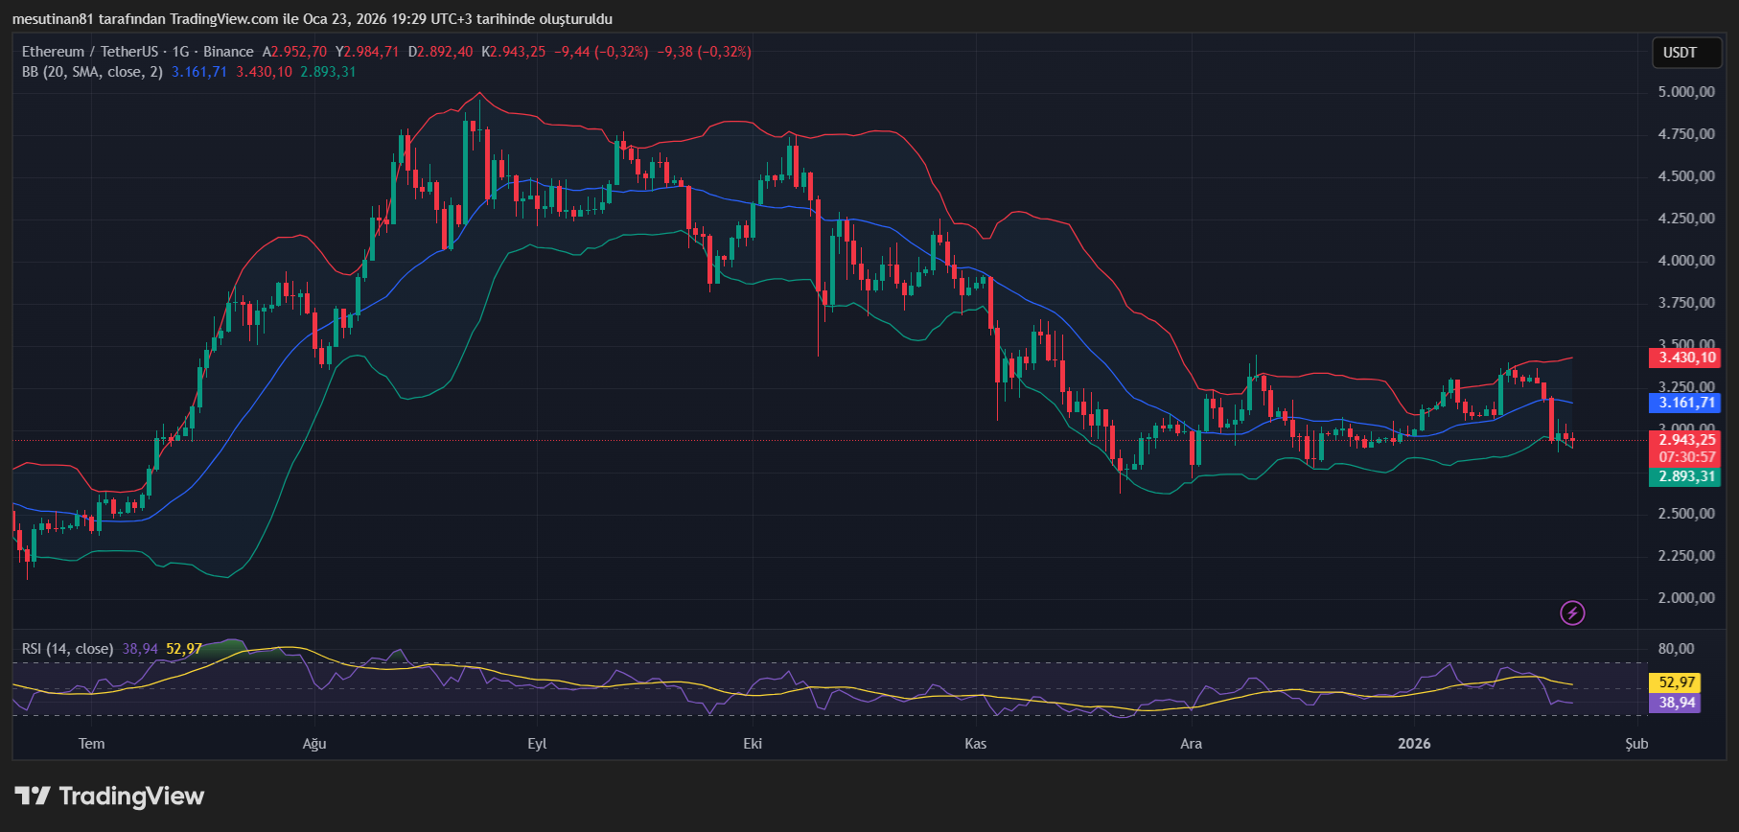The image size is (1739, 832).
Task: Click the purple lightning bolt icon
Action: [1572, 612]
